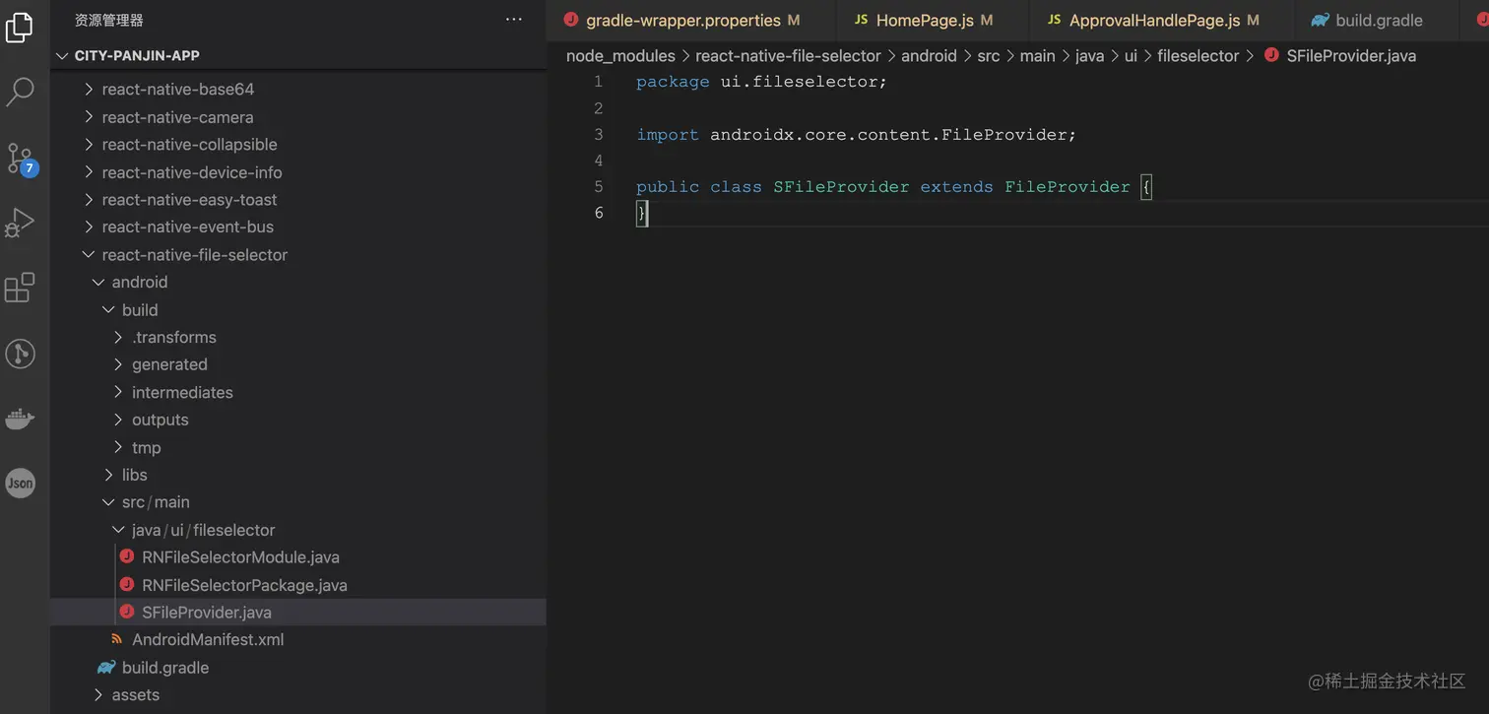Open the Run and Debug view

coord(20,223)
